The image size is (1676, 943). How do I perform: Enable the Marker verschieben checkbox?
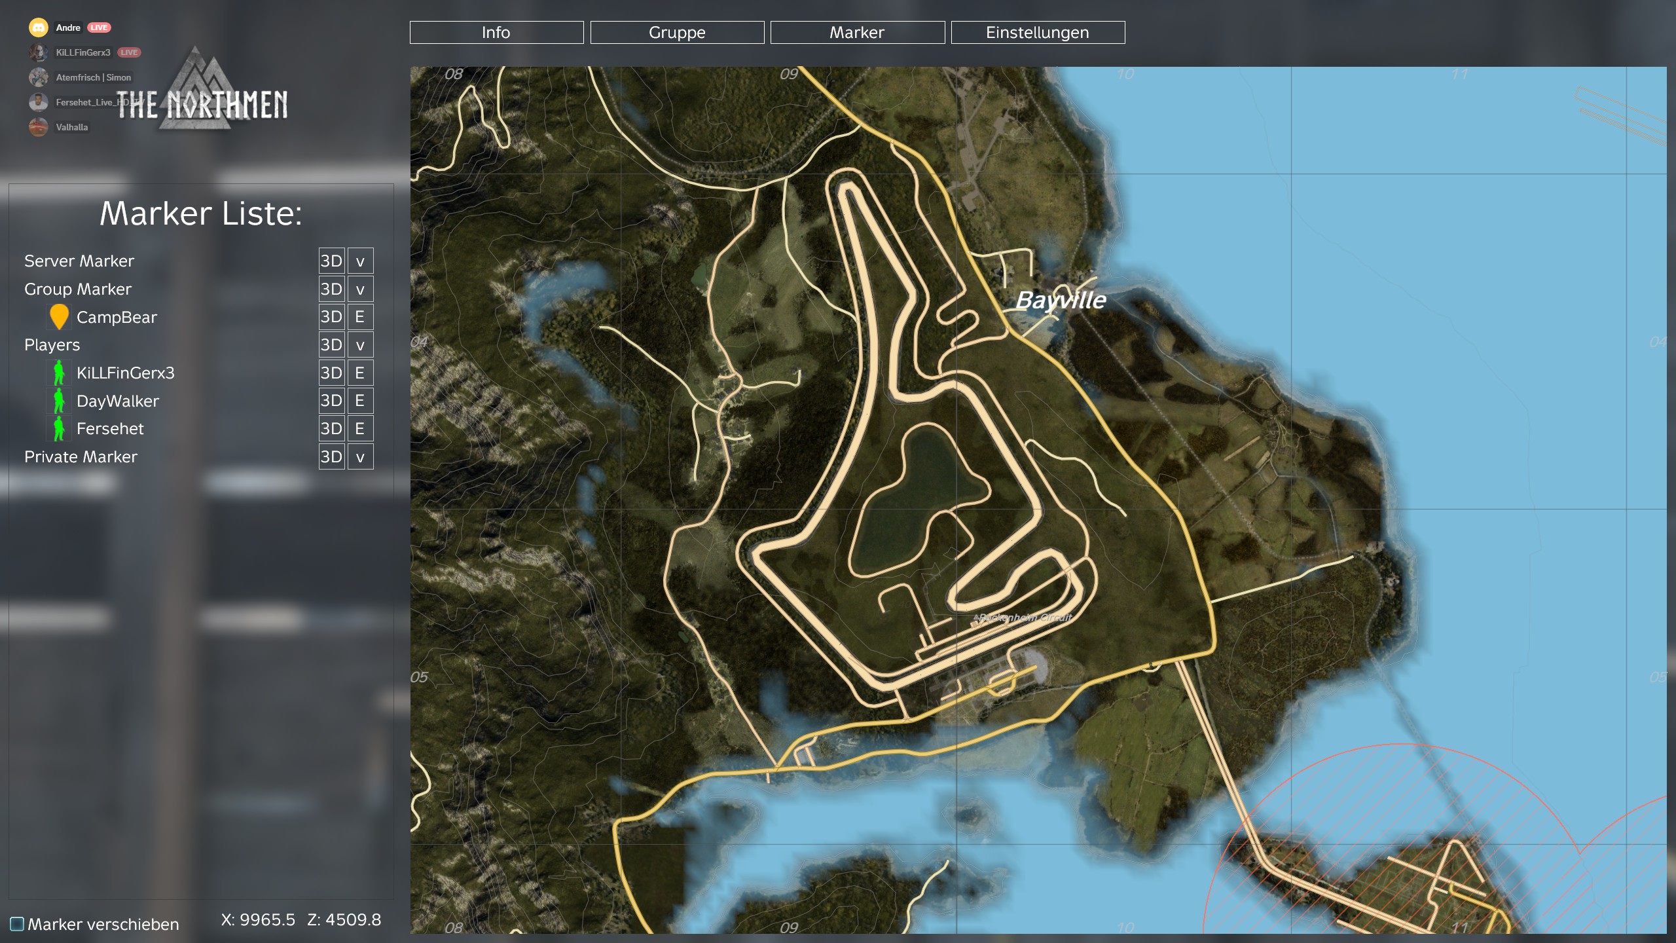(17, 924)
